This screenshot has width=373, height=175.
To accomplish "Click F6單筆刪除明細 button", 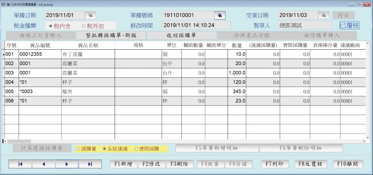I will pyautogui.click(x=301, y=148).
